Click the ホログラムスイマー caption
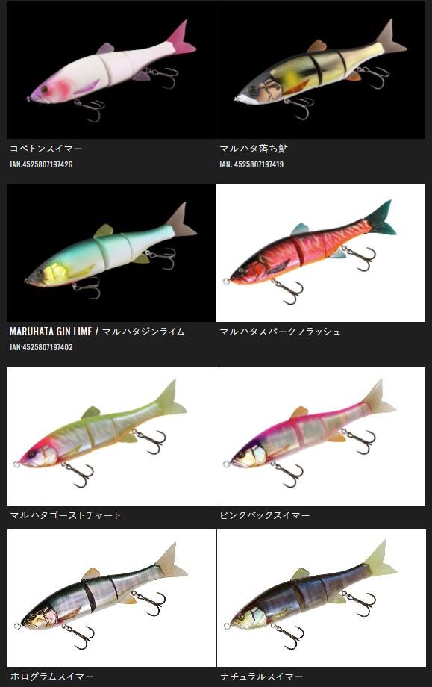Screen dimensions: 432x687 point(51,677)
